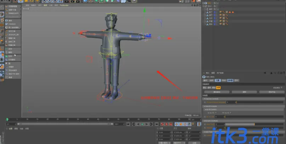Click the Attribute Manager back arrow
The image size is (286, 144).
coord(265,73)
